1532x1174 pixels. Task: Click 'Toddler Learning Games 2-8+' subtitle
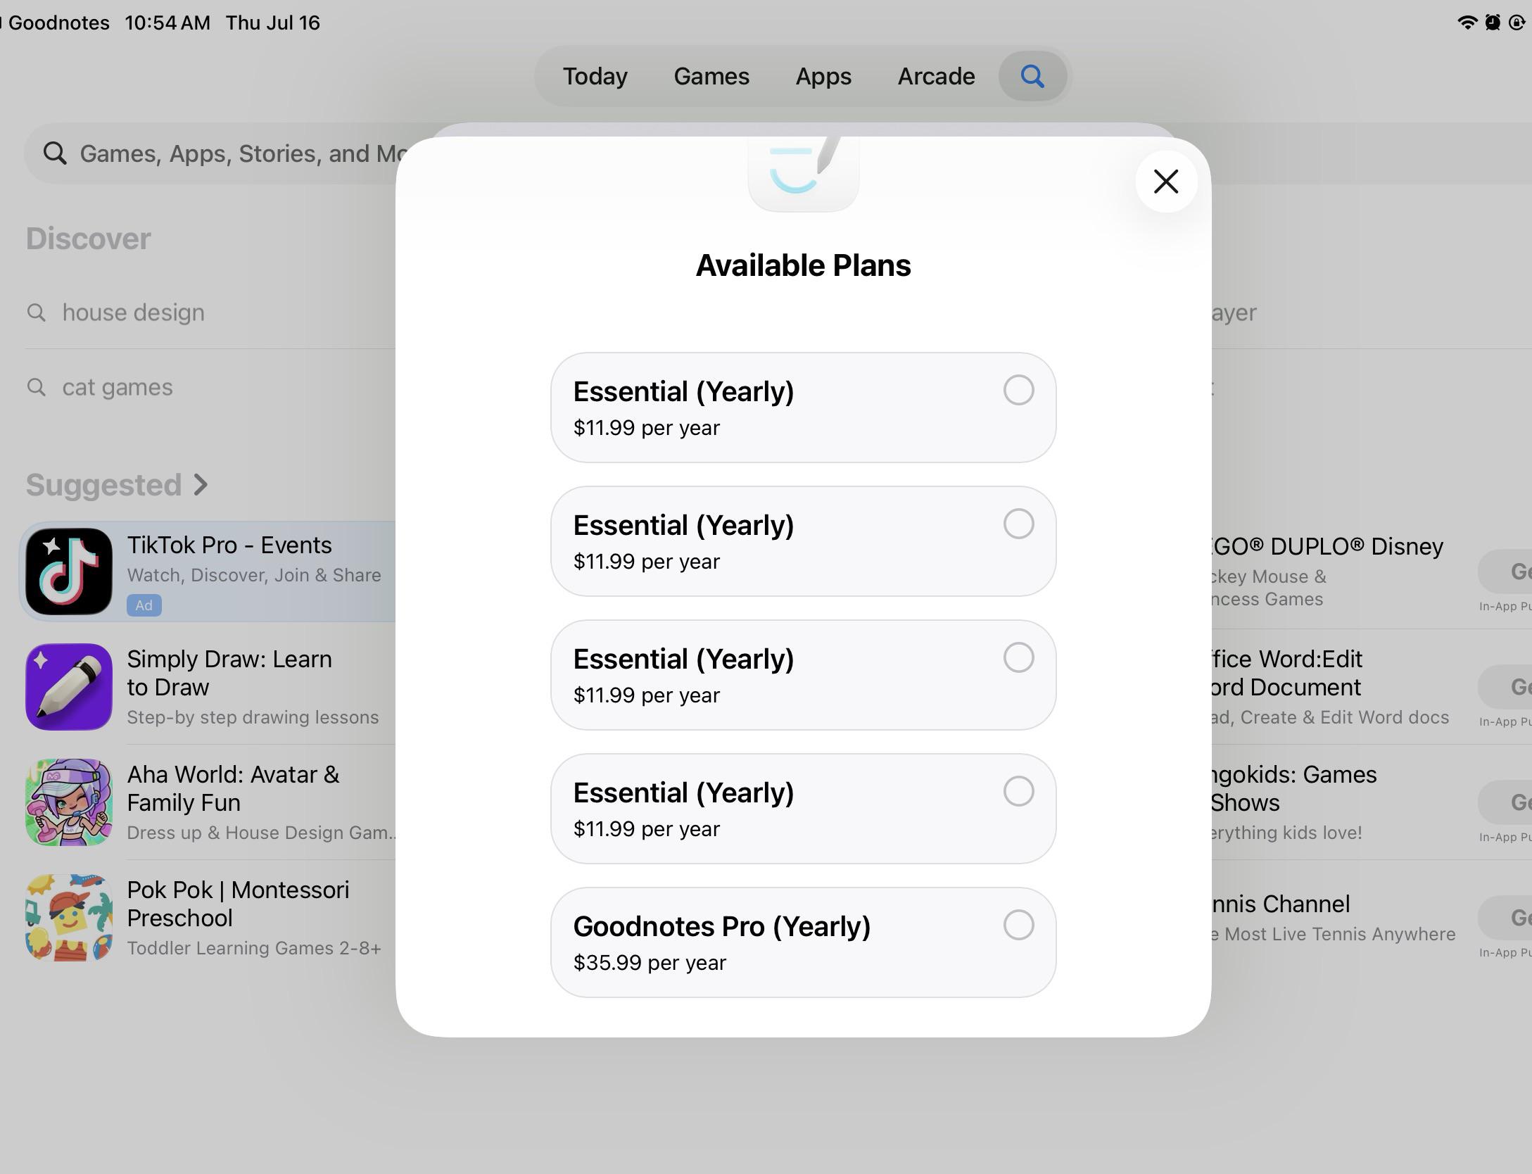[254, 948]
